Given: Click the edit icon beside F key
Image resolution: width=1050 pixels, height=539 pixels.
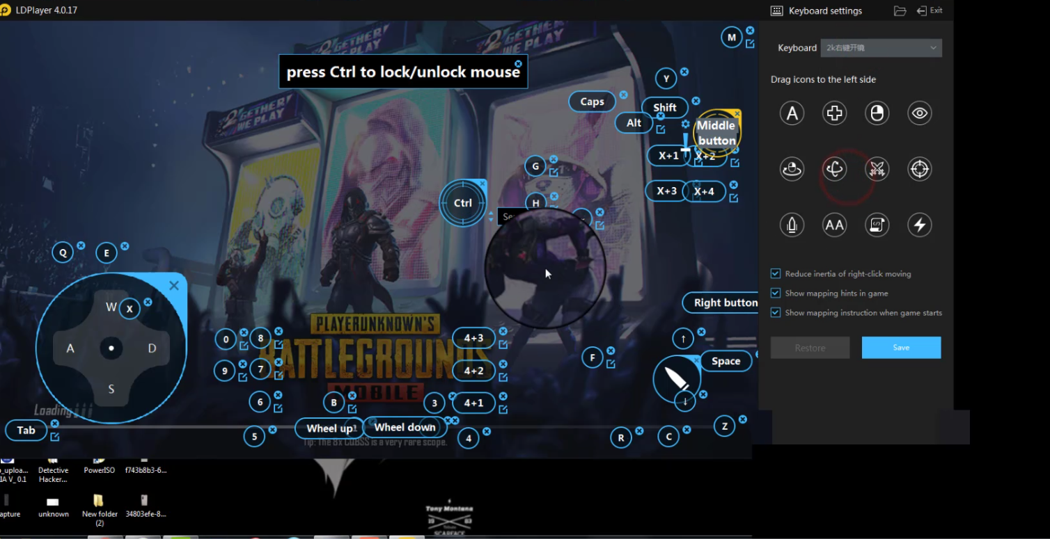Looking at the screenshot, I should pos(611,364).
